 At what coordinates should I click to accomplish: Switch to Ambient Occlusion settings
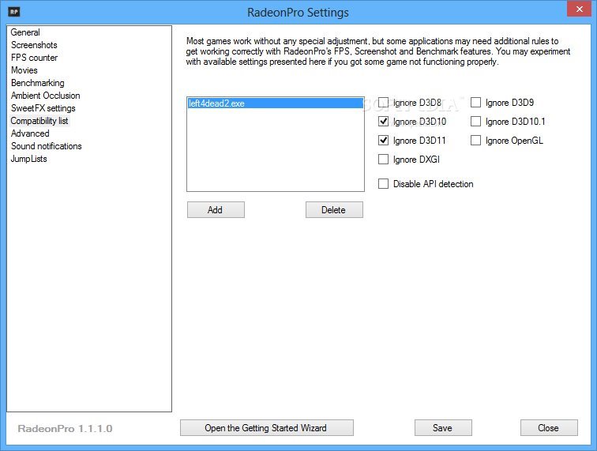[45, 96]
